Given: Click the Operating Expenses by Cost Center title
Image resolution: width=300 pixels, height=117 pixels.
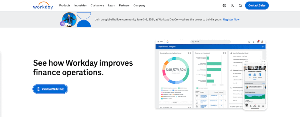Looking at the screenshot, I should click(171, 53).
